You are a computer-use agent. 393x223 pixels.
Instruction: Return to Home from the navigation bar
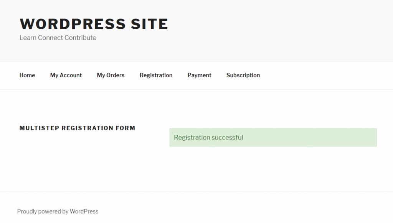coord(27,75)
